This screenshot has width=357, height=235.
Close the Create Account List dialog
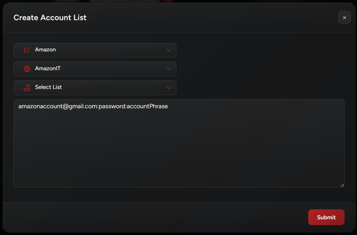tap(344, 18)
